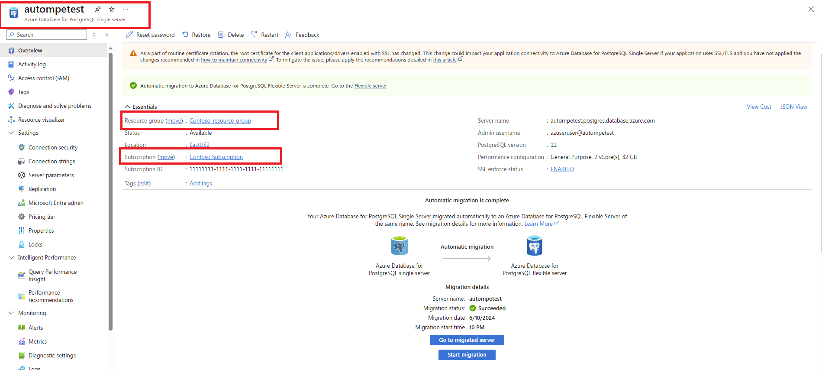Click the Restart icon in toolbar
This screenshot has width=822, height=370.
(x=254, y=34)
